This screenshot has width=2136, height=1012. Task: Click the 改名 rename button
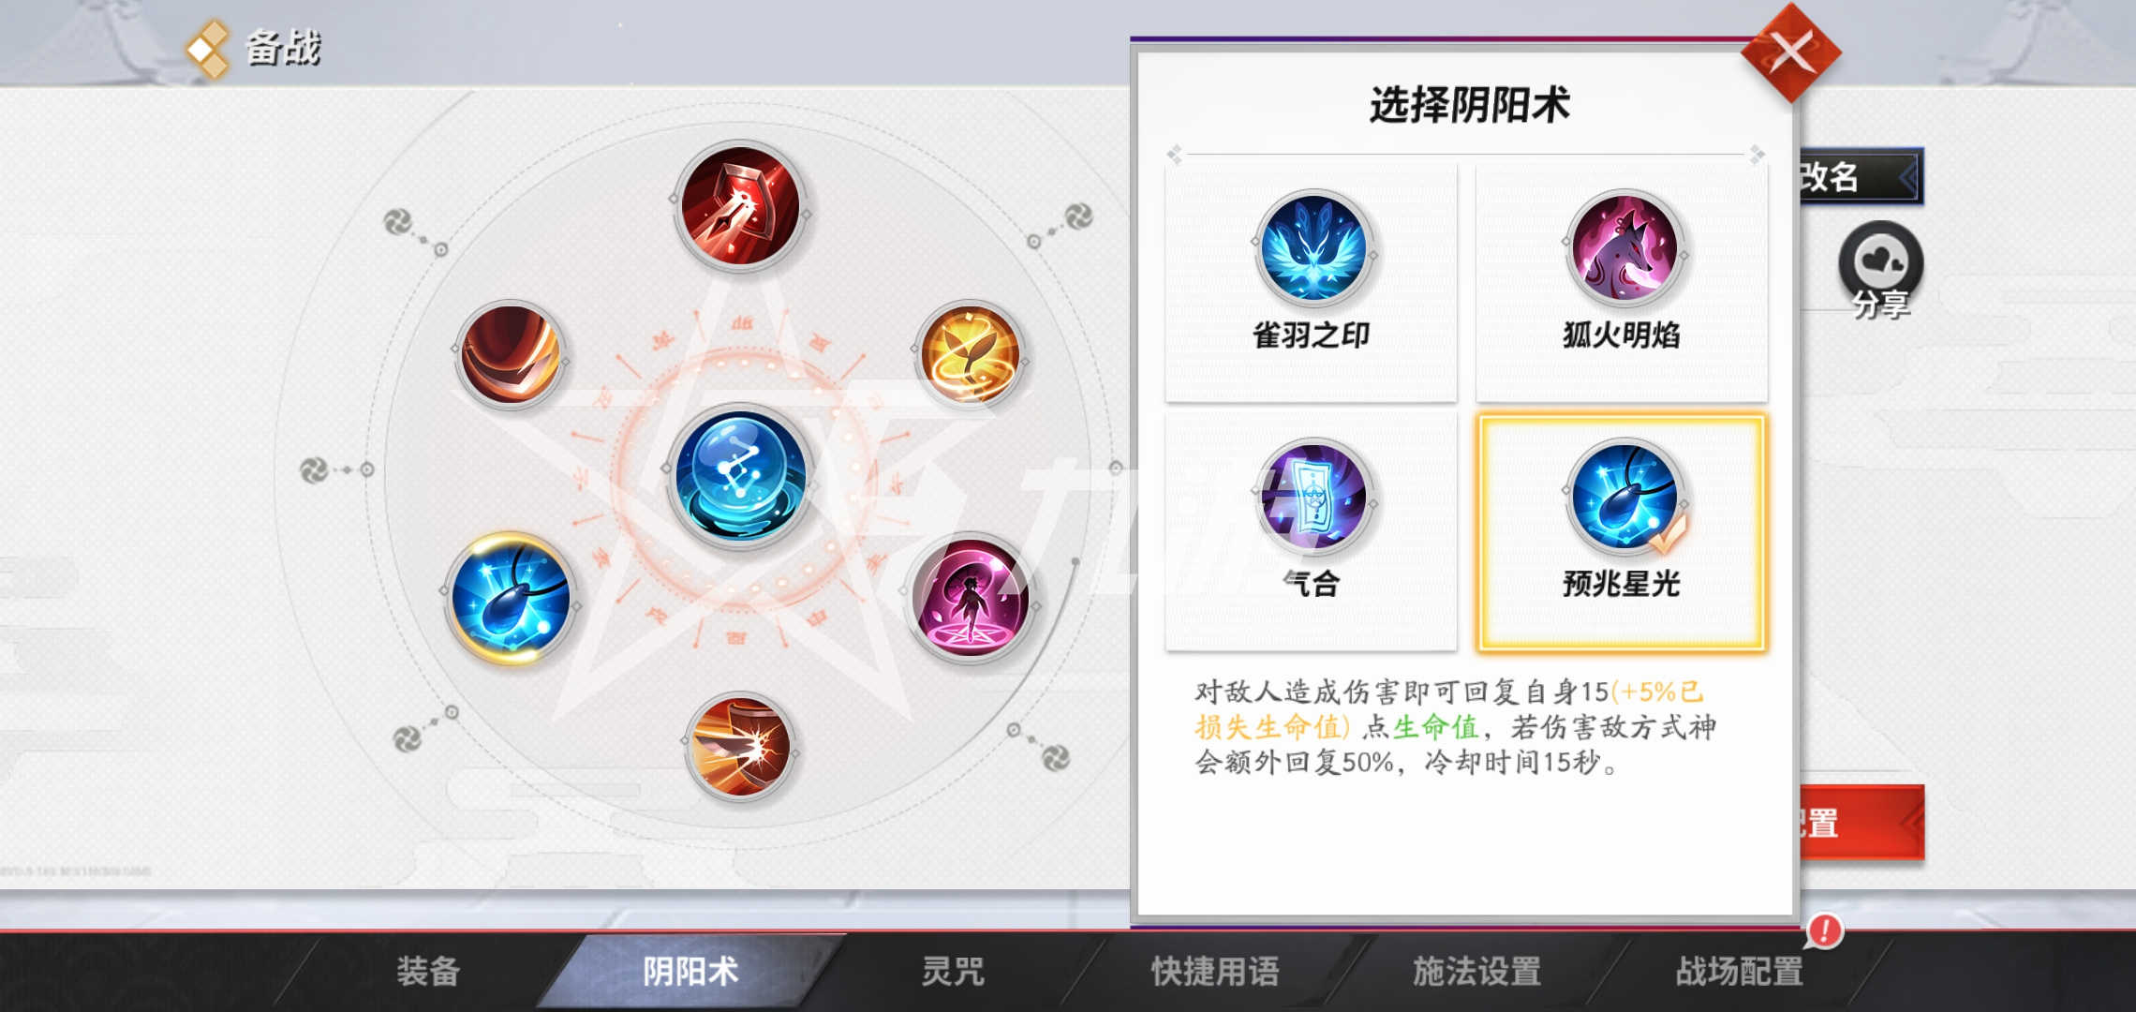[1860, 176]
